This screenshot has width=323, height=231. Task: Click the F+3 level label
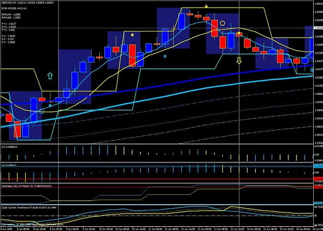pos(8,30)
